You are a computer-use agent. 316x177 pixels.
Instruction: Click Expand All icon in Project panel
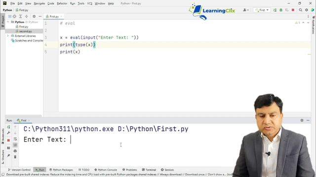point(21,16)
